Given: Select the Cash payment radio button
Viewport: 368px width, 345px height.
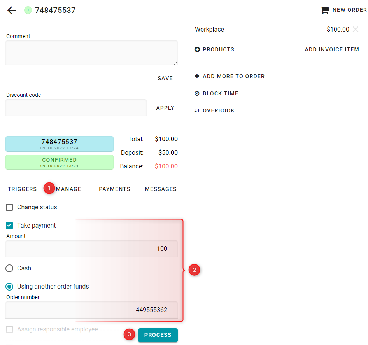Looking at the screenshot, I should point(9,268).
